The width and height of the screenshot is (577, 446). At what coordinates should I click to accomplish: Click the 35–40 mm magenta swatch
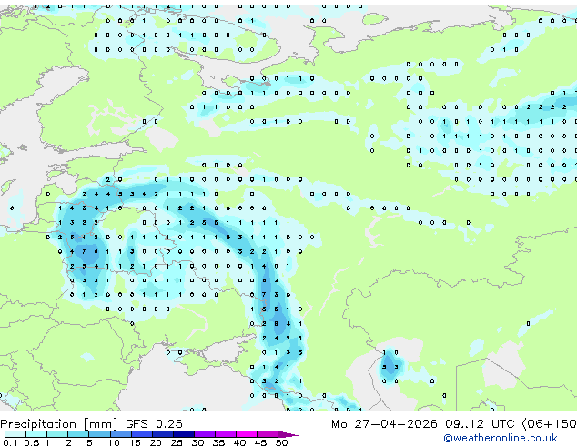[x=226, y=434]
